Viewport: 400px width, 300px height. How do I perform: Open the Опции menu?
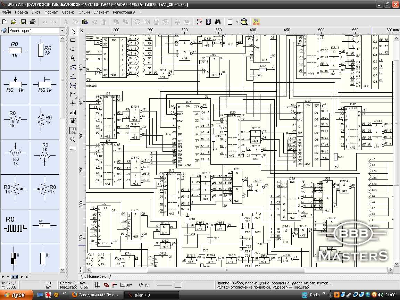click(x=84, y=12)
